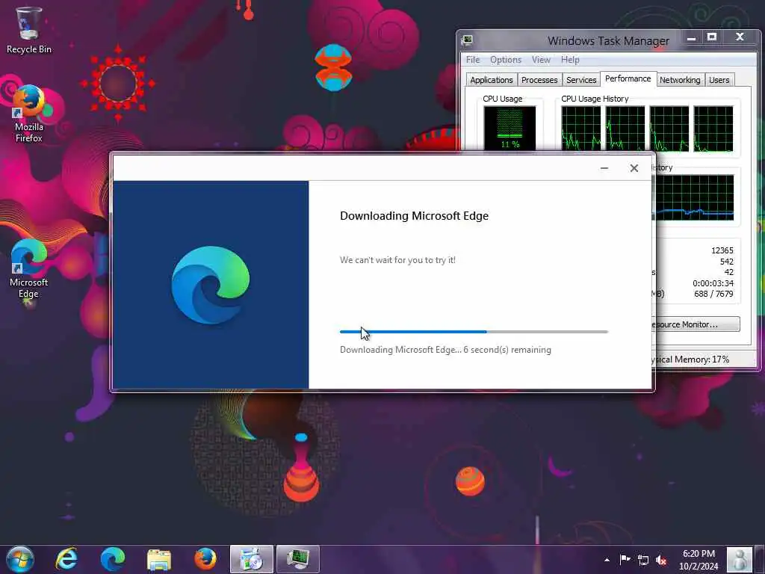Open the View menu in Task Manager
Screen dimensions: 765x574
tap(541, 60)
